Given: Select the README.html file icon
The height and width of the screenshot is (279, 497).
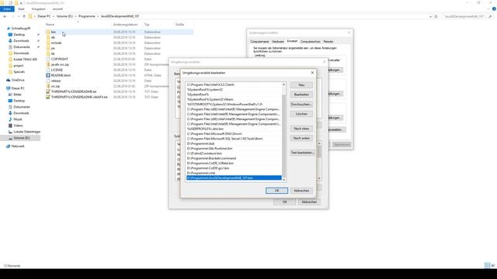Looking at the screenshot, I should [48, 75].
